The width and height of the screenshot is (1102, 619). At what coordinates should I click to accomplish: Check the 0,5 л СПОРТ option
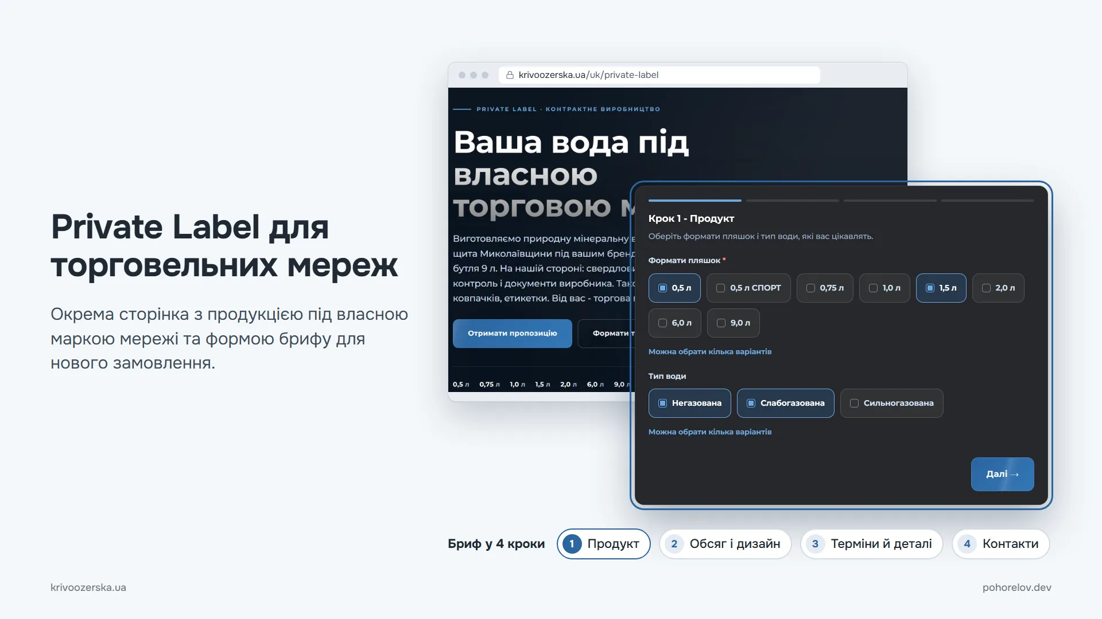[748, 288]
